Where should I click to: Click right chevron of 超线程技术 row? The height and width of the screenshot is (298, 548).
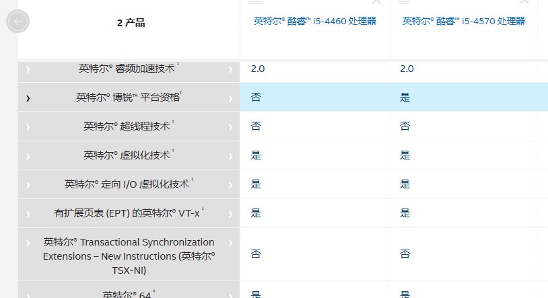click(230, 128)
